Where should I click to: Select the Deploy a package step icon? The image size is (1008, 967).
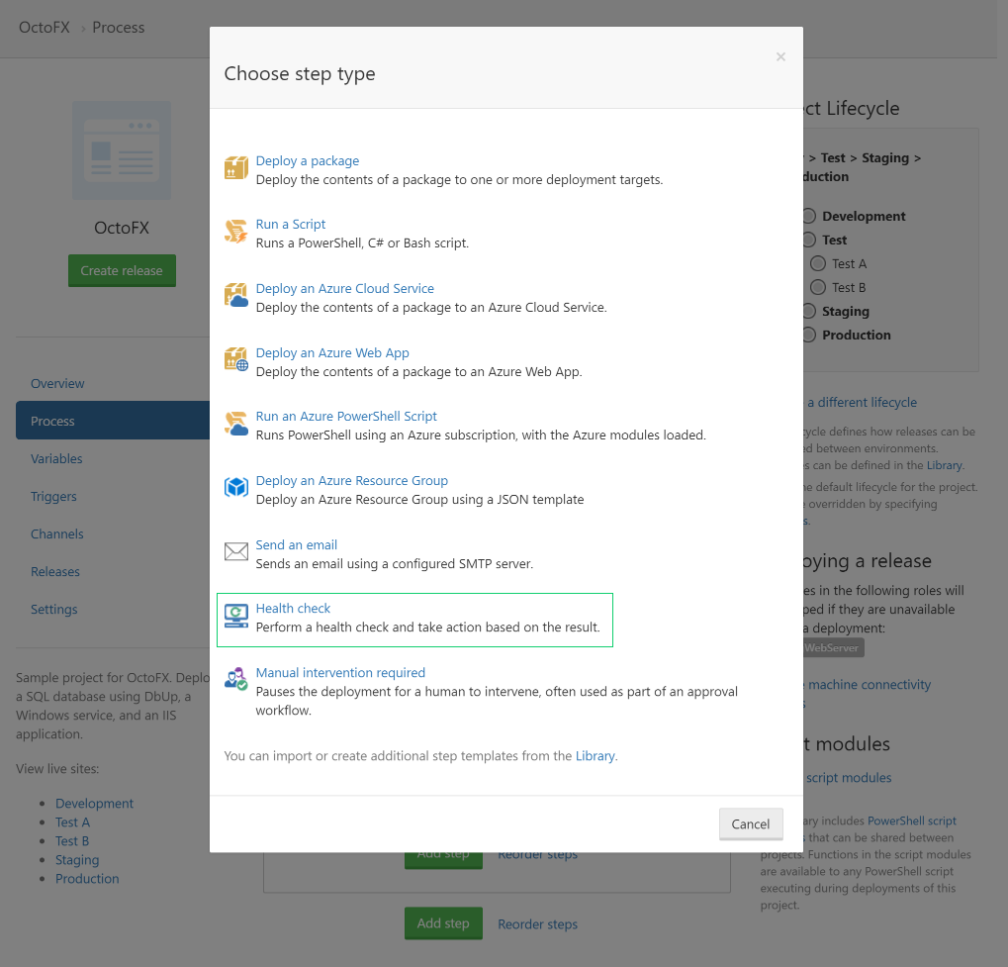tap(235, 167)
